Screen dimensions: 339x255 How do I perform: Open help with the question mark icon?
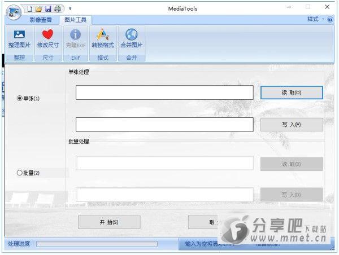click(330, 19)
